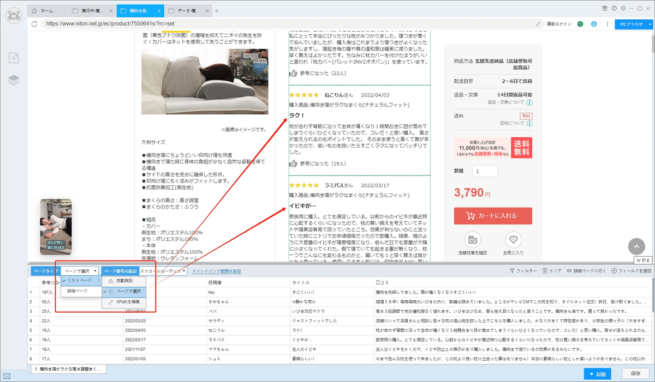This screenshot has width=655, height=382.
Task: Click the pillow product photo
Action: tap(204, 82)
